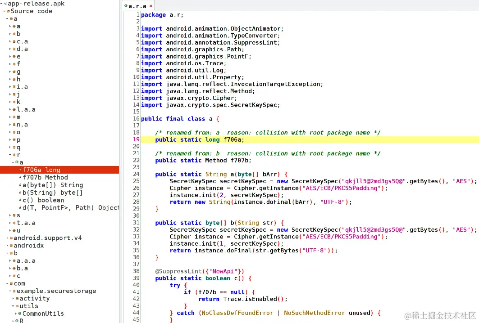Click the package icon beside b.a

[14, 269]
